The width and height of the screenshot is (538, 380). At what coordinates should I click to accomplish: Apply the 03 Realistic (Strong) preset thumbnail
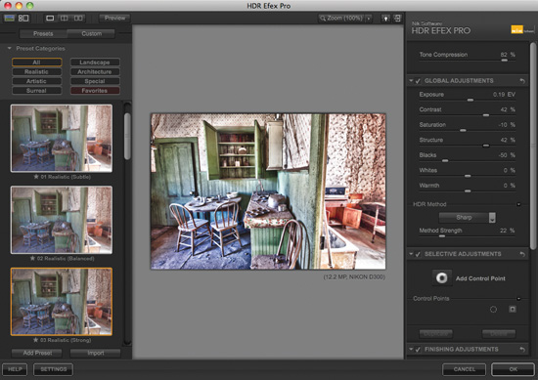pos(62,301)
